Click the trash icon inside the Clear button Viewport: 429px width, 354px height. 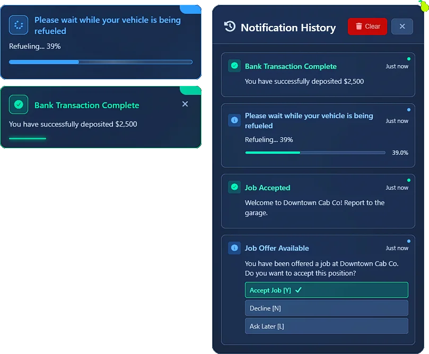coord(360,26)
